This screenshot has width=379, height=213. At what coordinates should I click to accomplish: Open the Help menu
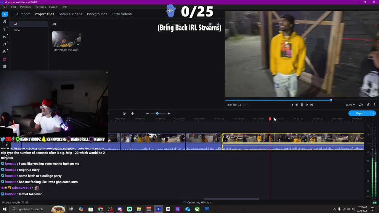[x=64, y=7]
